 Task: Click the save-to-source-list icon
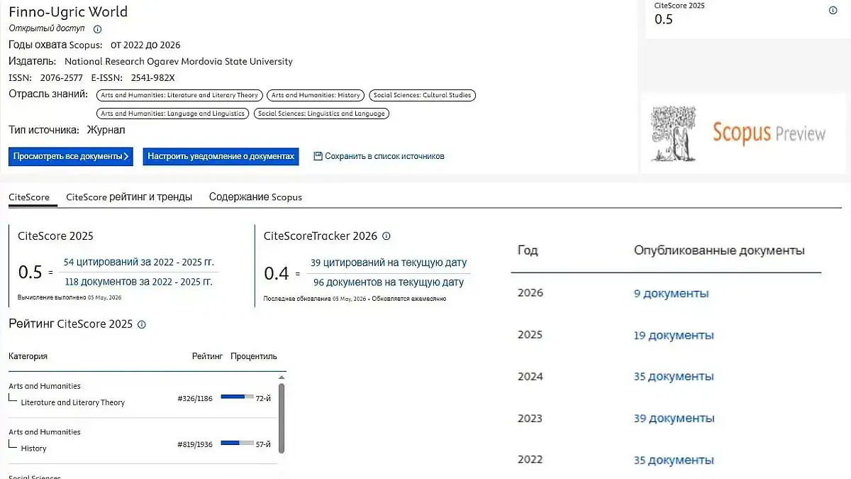tap(318, 156)
